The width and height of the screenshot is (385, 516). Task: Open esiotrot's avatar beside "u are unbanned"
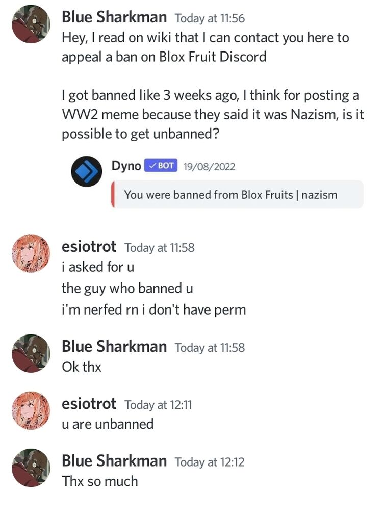pyautogui.click(x=31, y=410)
